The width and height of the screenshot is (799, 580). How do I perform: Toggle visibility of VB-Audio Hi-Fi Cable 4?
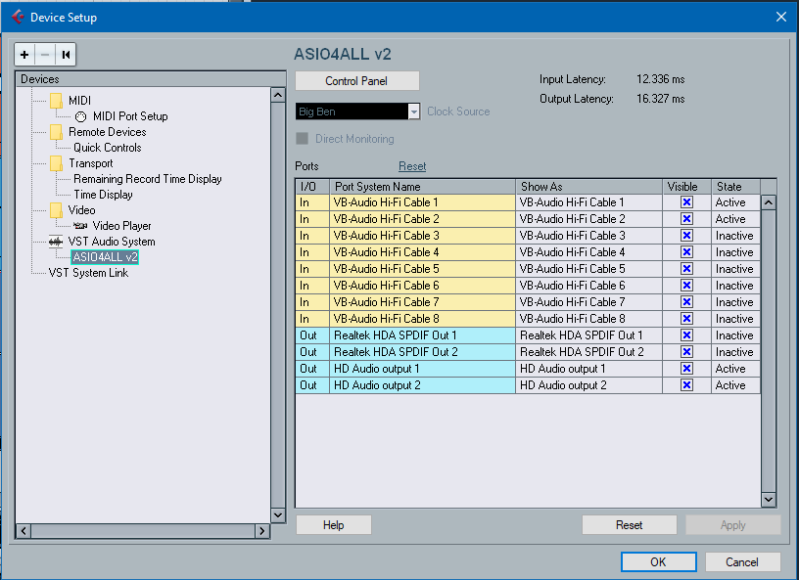[x=686, y=252]
